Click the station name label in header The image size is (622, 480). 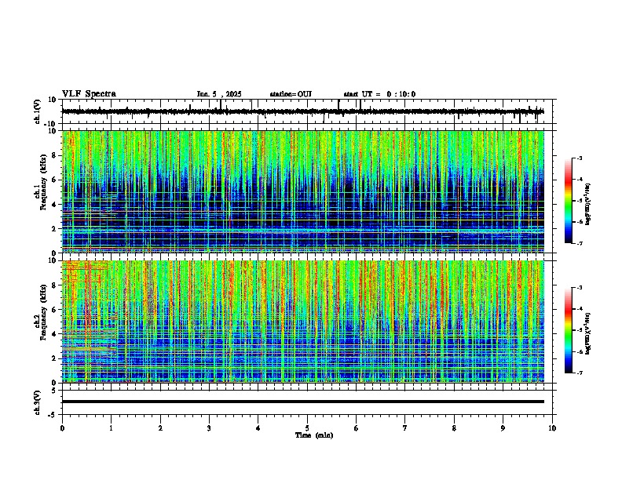pos(291,94)
